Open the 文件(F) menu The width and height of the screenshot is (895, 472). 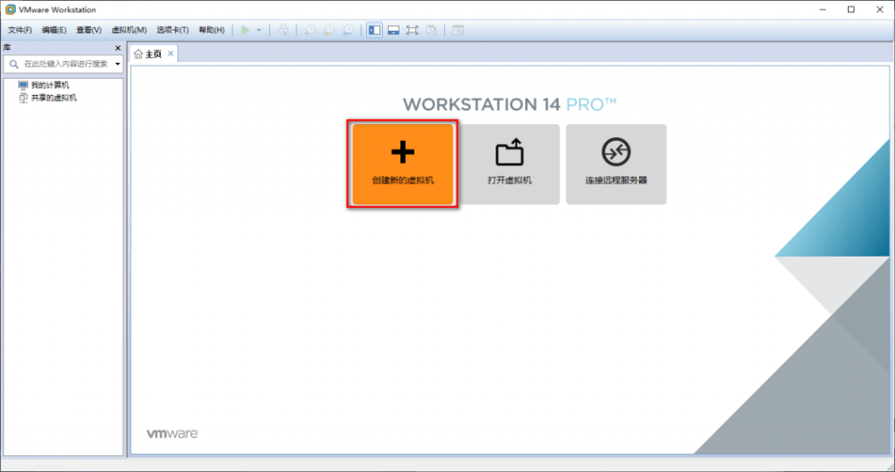point(20,31)
